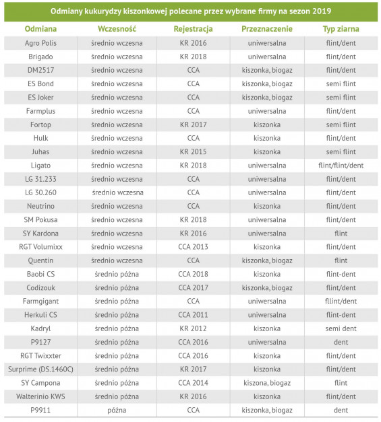Select the Agro Polis variety cell

40,43
